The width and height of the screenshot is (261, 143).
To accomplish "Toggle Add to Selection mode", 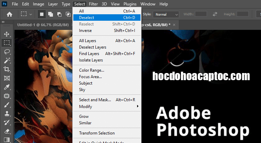I will (51, 14).
